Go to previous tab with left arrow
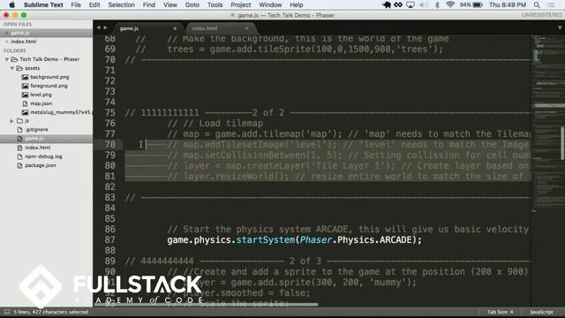The width and height of the screenshot is (565, 318). coord(98,27)
